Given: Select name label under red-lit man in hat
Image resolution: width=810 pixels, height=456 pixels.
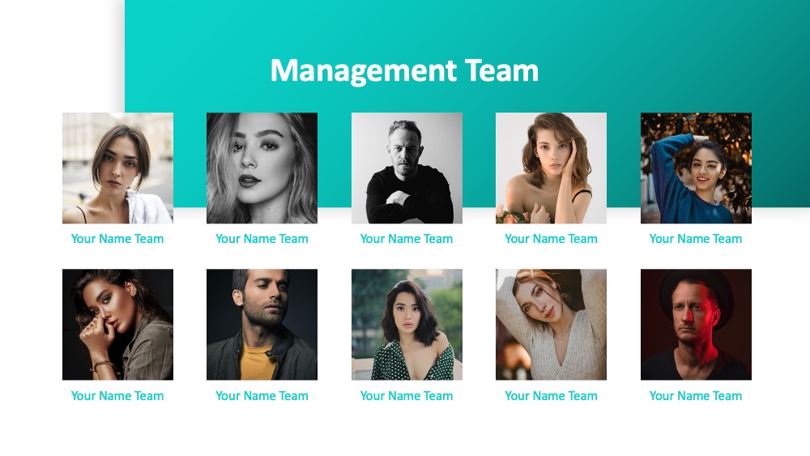Looking at the screenshot, I should coord(696,396).
